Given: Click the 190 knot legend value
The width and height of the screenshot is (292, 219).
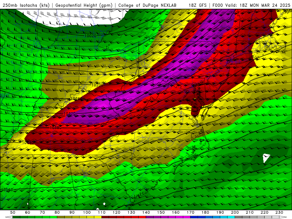Looking at the screenshot, I should [220, 212].
